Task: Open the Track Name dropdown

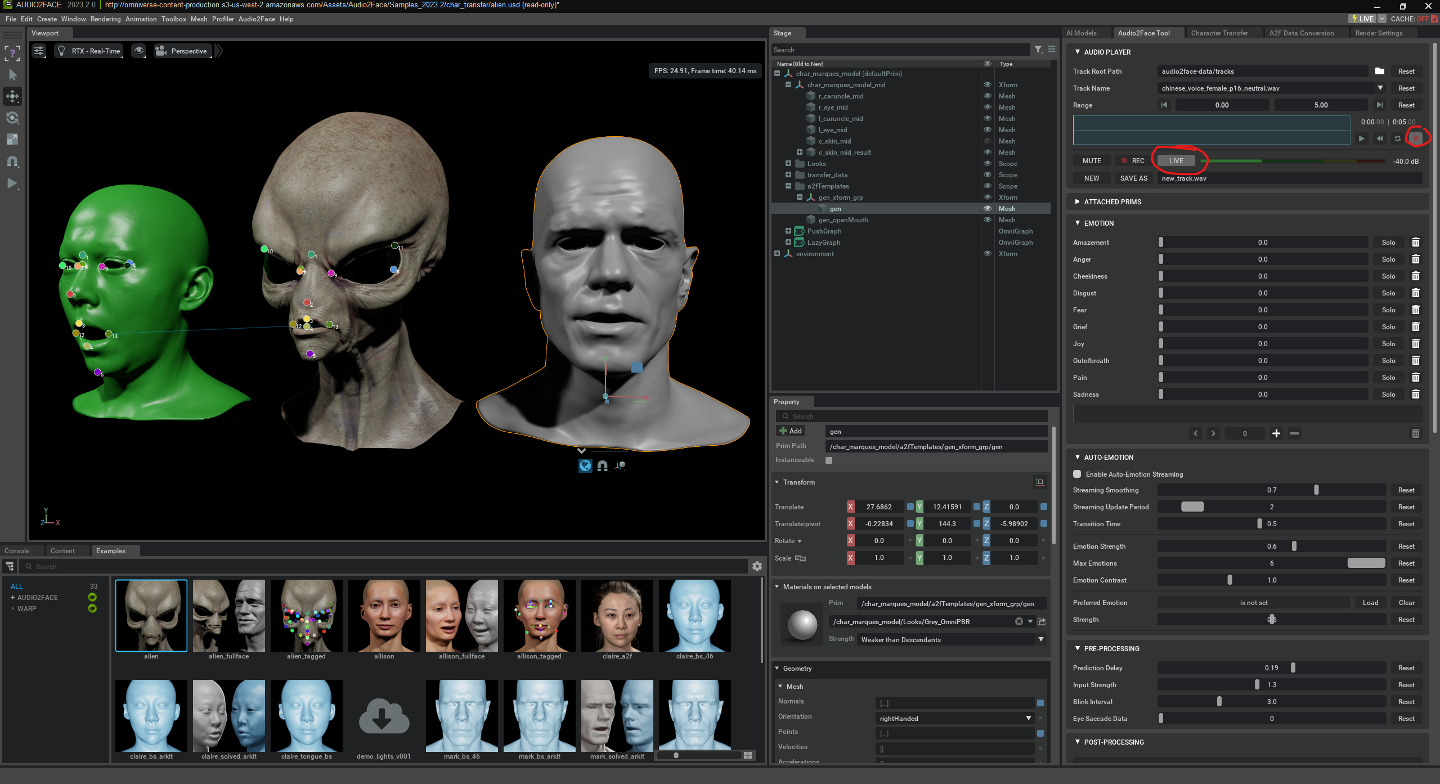Action: pyautogui.click(x=1380, y=88)
